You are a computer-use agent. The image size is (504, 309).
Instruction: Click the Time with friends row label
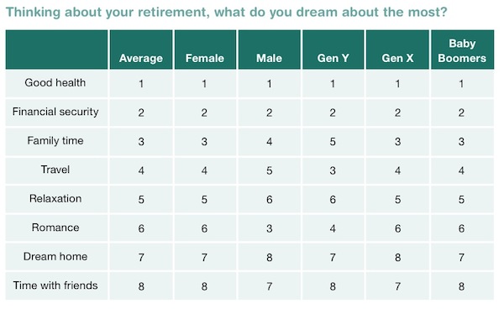pos(55,285)
